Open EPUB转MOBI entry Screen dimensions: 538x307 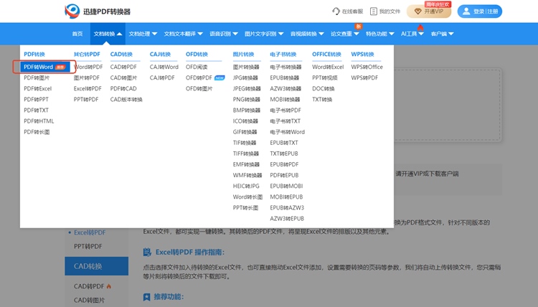286,186
